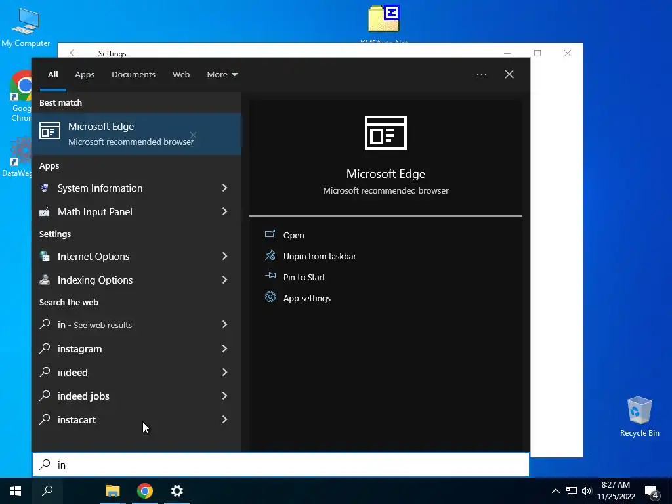The height and width of the screenshot is (504, 672).
Task: Show hidden system tray icons
Action: coord(555,491)
